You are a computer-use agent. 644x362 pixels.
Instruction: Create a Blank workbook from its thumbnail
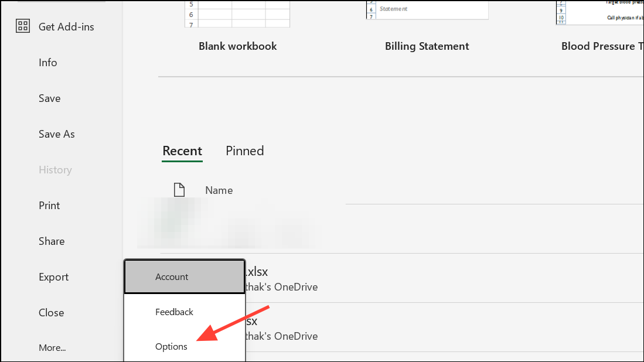tap(237, 14)
